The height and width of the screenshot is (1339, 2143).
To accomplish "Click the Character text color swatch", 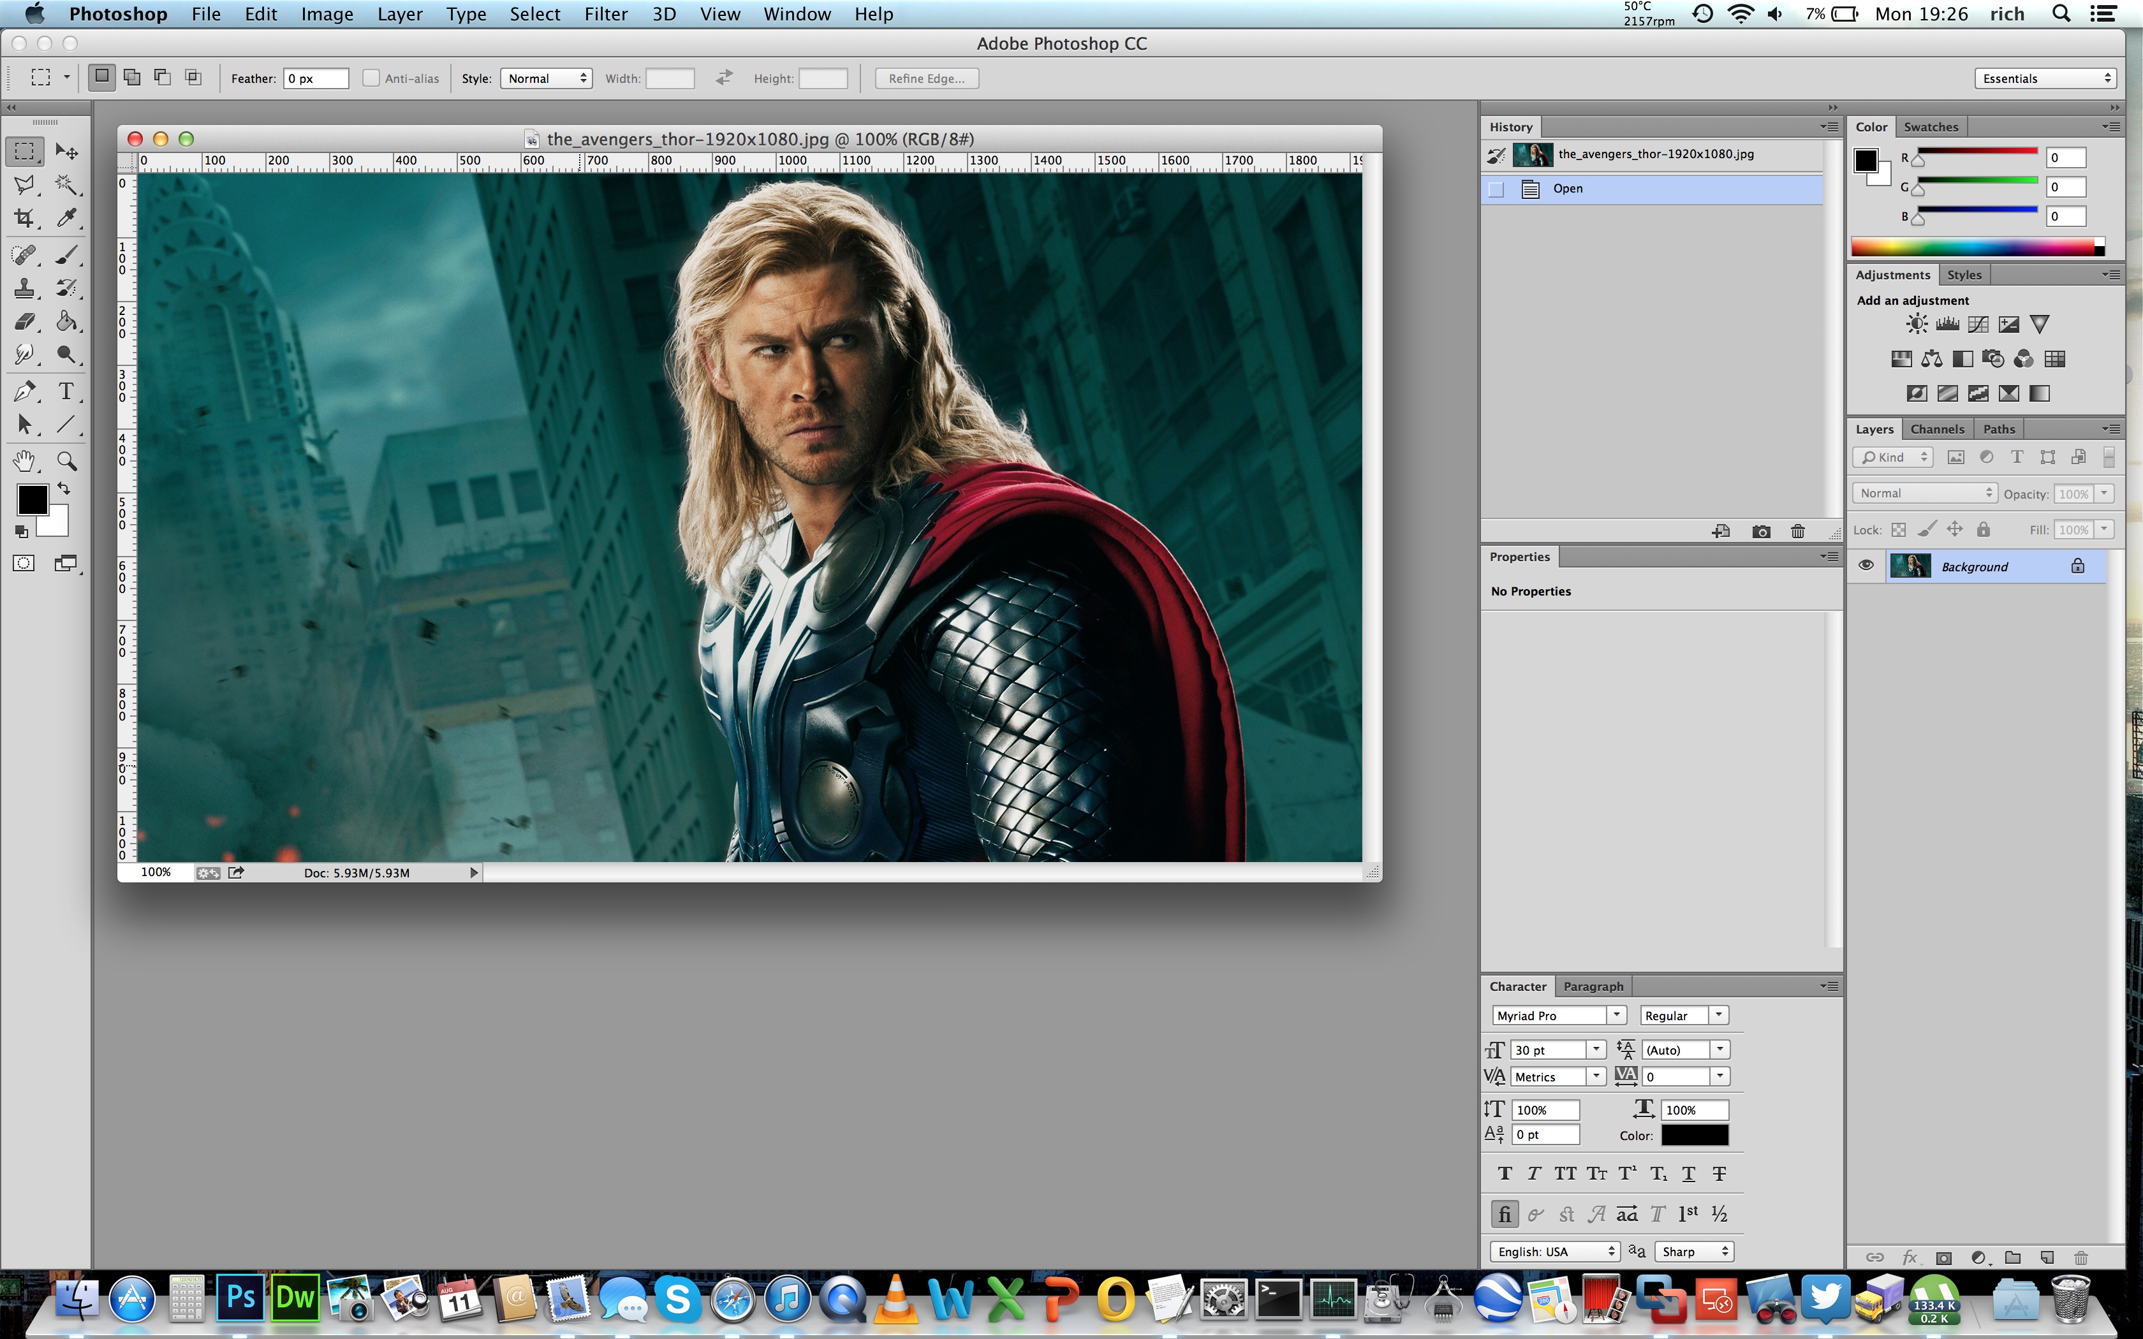I will pos(1694,1134).
